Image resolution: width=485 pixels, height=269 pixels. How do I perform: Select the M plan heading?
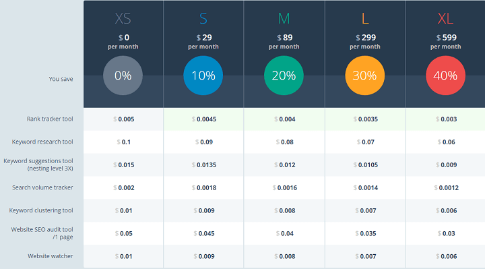tap(284, 19)
